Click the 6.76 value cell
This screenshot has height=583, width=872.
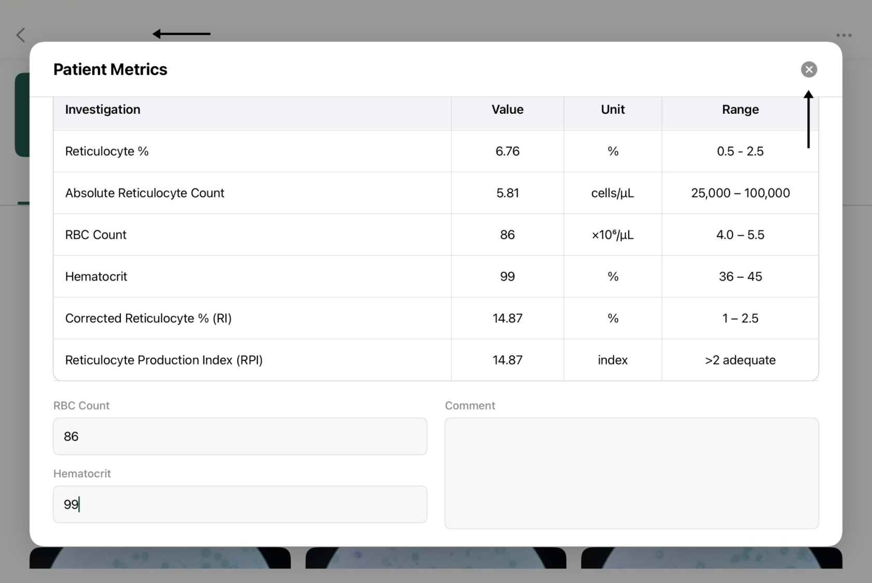(x=508, y=151)
